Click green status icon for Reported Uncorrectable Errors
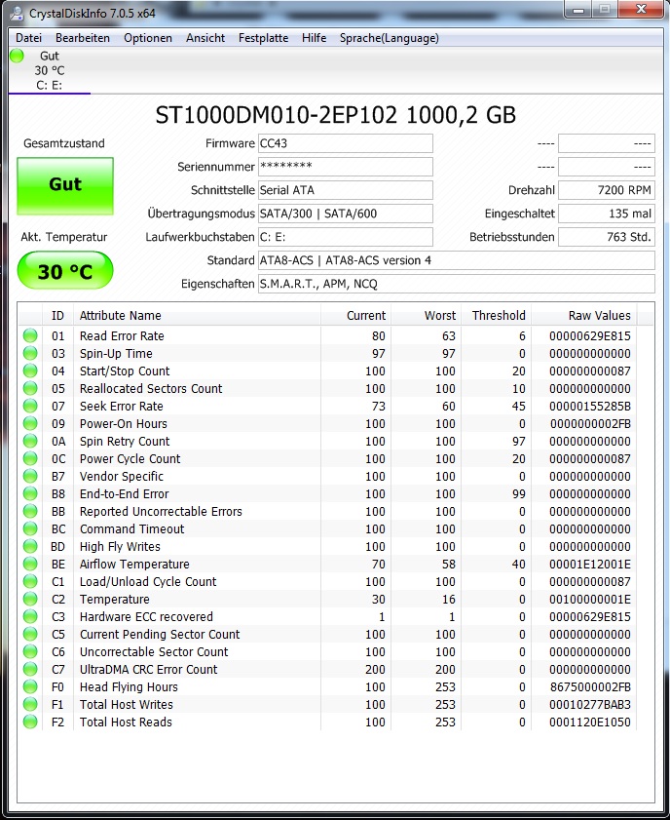This screenshot has width=670, height=820. coord(30,512)
